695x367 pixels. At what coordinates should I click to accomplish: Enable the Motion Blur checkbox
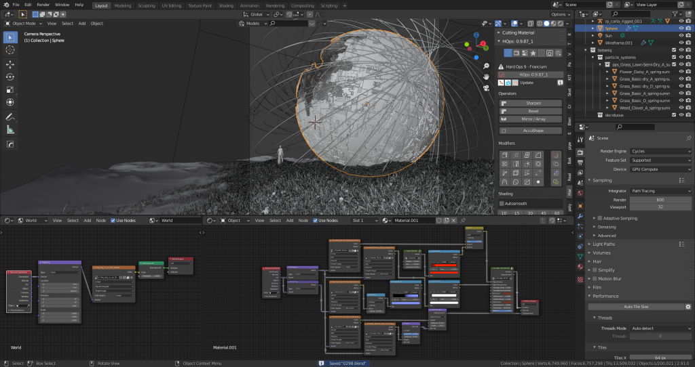[x=595, y=278]
